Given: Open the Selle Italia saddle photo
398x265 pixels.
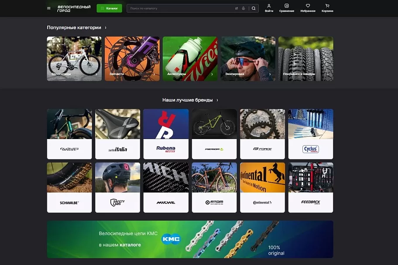Looking at the screenshot, I should tap(117, 124).
